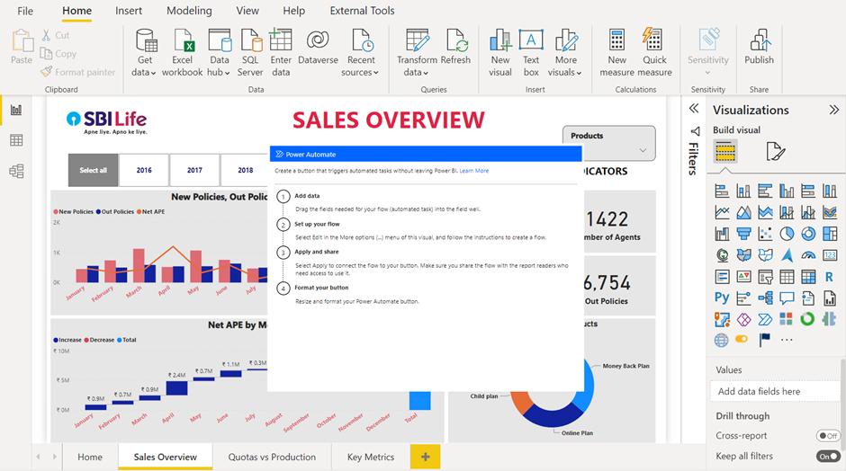Open the File menu

point(25,11)
